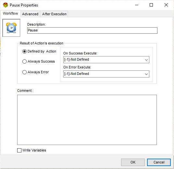Open the After Execution tab
Image resolution: width=174 pixels, height=169 pixels.
54,14
